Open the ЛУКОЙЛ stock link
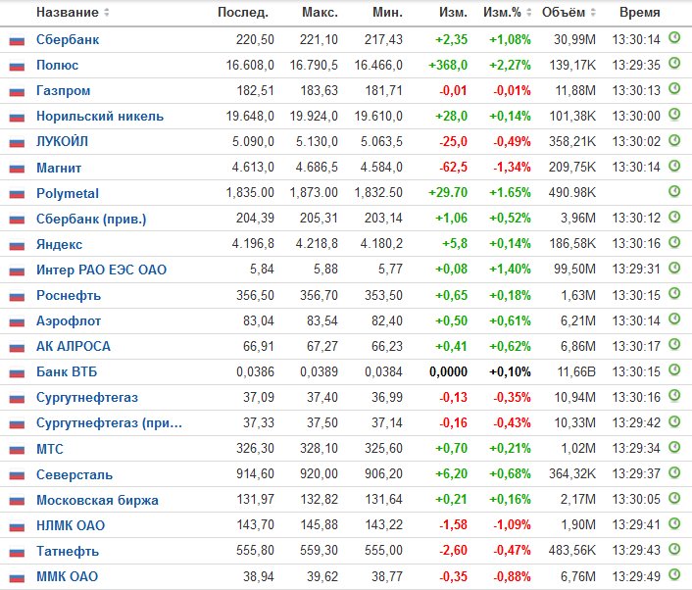692x590 pixels. (x=62, y=142)
